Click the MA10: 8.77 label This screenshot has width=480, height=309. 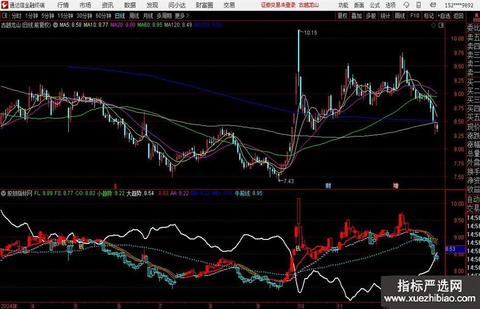pyautogui.click(x=96, y=25)
